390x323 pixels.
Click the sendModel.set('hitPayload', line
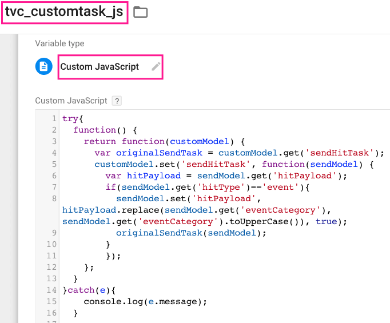(188, 199)
